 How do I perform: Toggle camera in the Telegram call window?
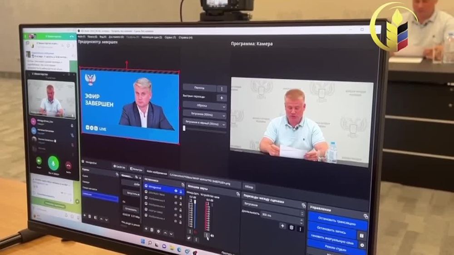tap(39, 161)
